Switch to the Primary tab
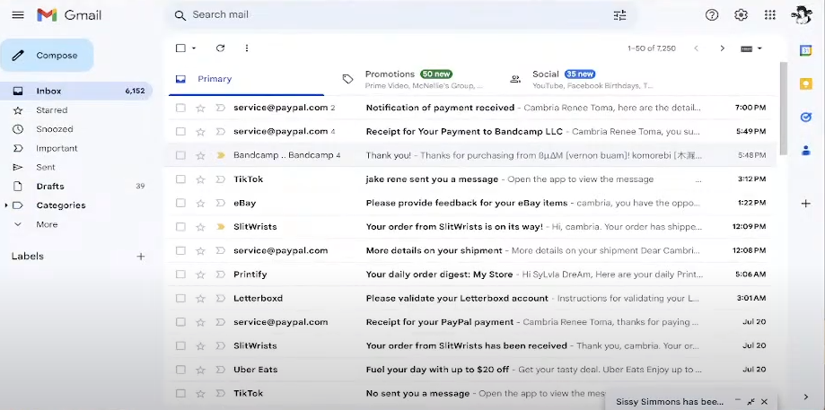 (x=246, y=79)
